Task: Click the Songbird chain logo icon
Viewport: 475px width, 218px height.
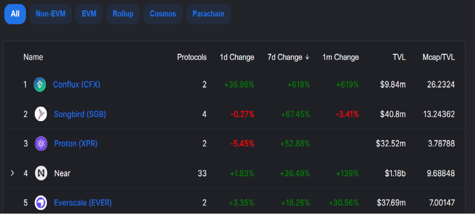Action: point(40,114)
